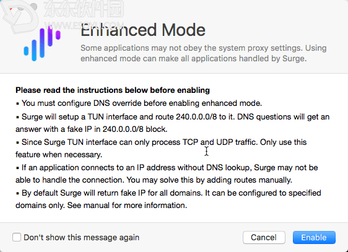348x252 pixels.
Task: Click the watermark arrow logo in top corner
Action: (20, 17)
